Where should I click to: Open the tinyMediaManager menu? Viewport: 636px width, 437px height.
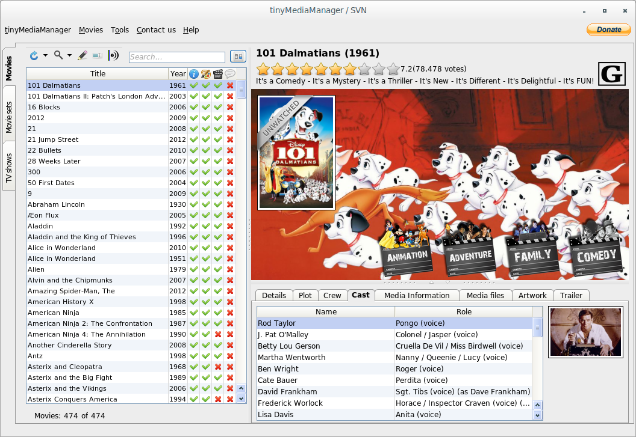(x=38, y=30)
